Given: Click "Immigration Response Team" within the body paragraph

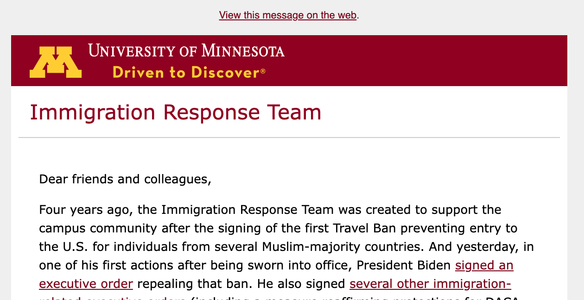Looking at the screenshot, I should point(248,210).
